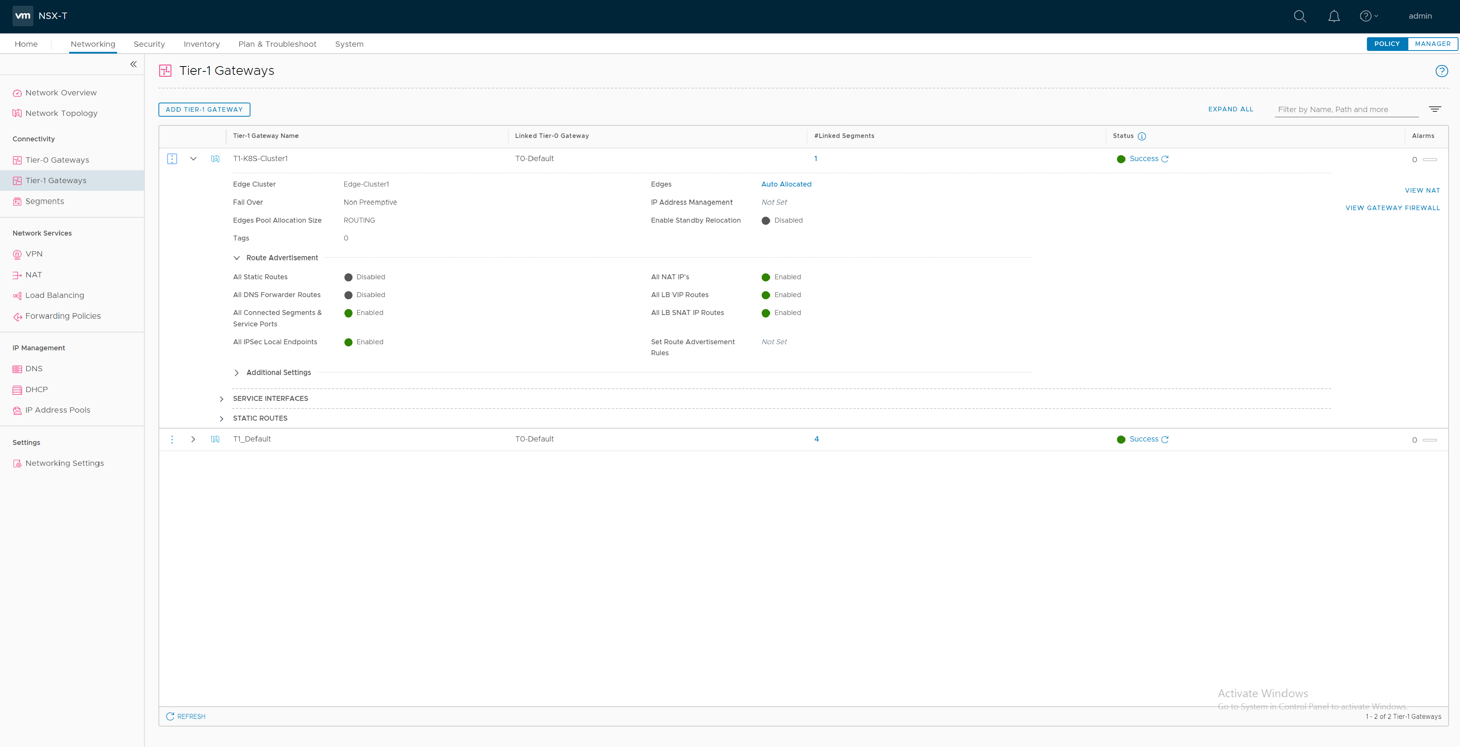Select the Networking tab
The image size is (1460, 747).
[93, 44]
